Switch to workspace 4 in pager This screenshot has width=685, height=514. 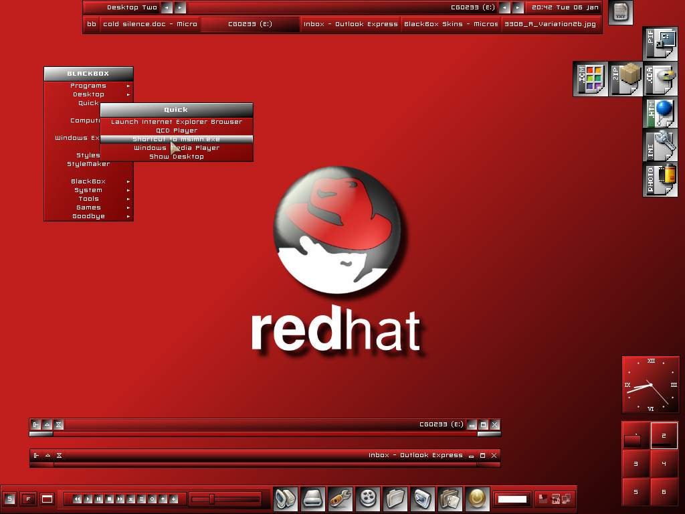664,463
